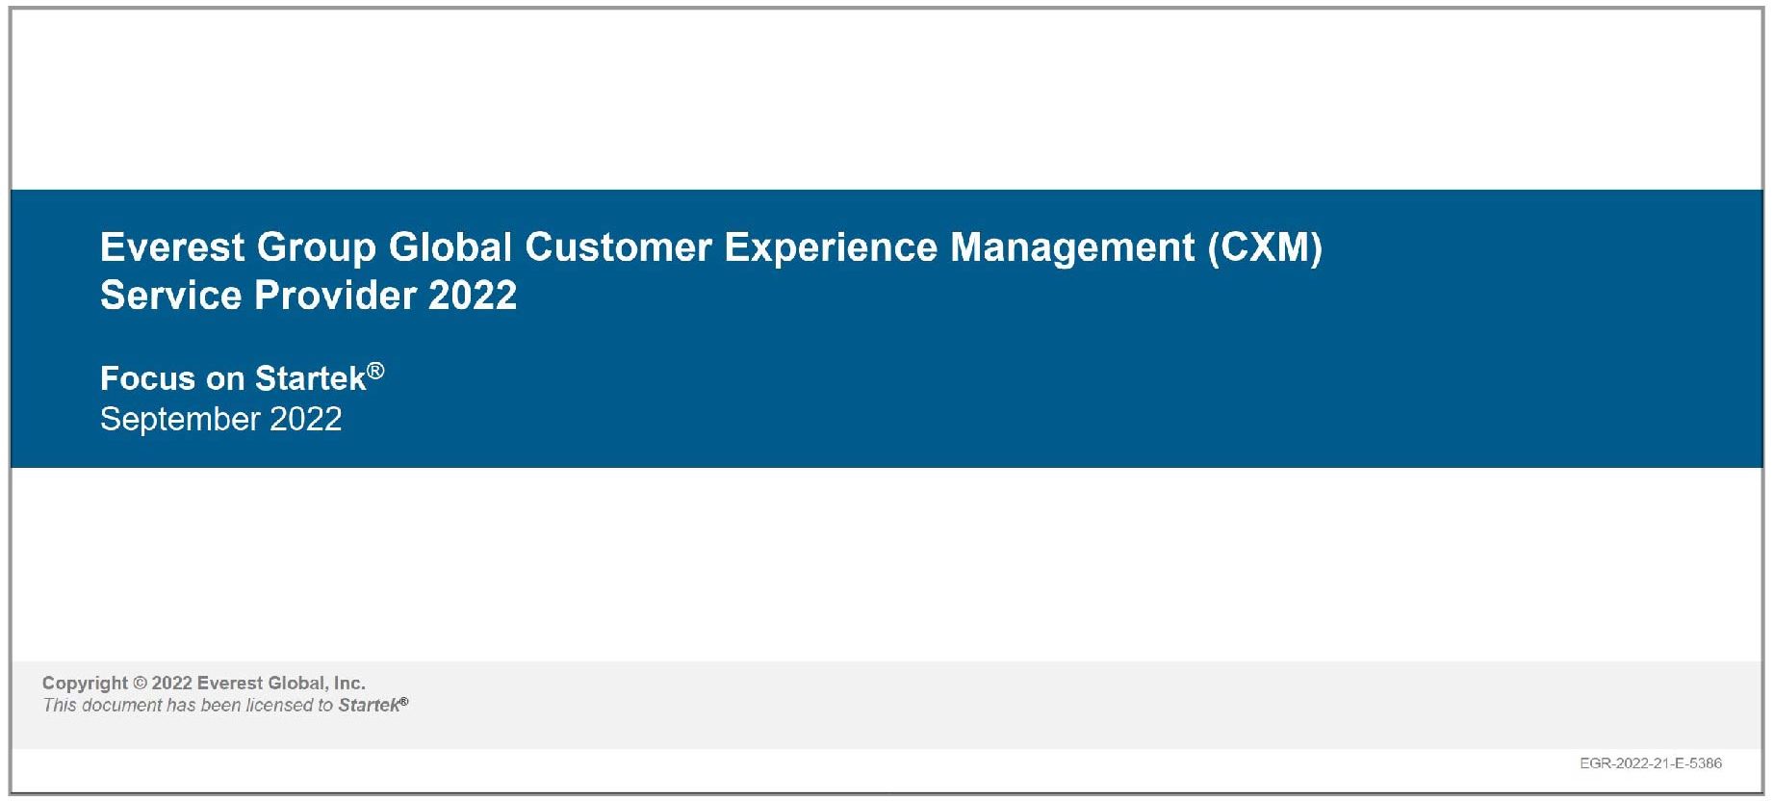Click the word "Global" in the title
Screen dimensions: 1774x801
[x=450, y=248]
